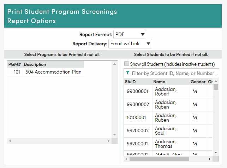Viewport: 227px width, 168px height.
Task: Click students list scroll down arrow
Action: [216, 152]
